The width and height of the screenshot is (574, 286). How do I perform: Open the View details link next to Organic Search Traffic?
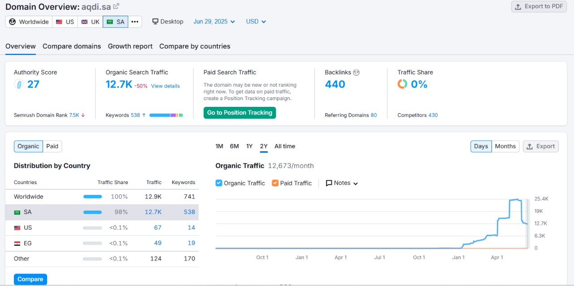pos(165,86)
